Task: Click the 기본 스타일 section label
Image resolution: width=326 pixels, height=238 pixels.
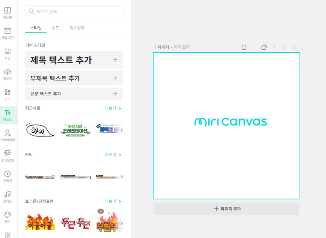Action: click(35, 45)
